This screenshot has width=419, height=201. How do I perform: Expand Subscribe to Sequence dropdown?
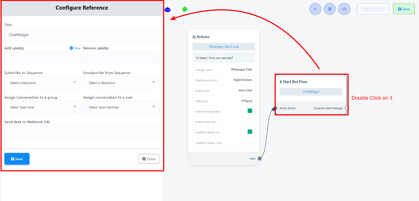42,83
